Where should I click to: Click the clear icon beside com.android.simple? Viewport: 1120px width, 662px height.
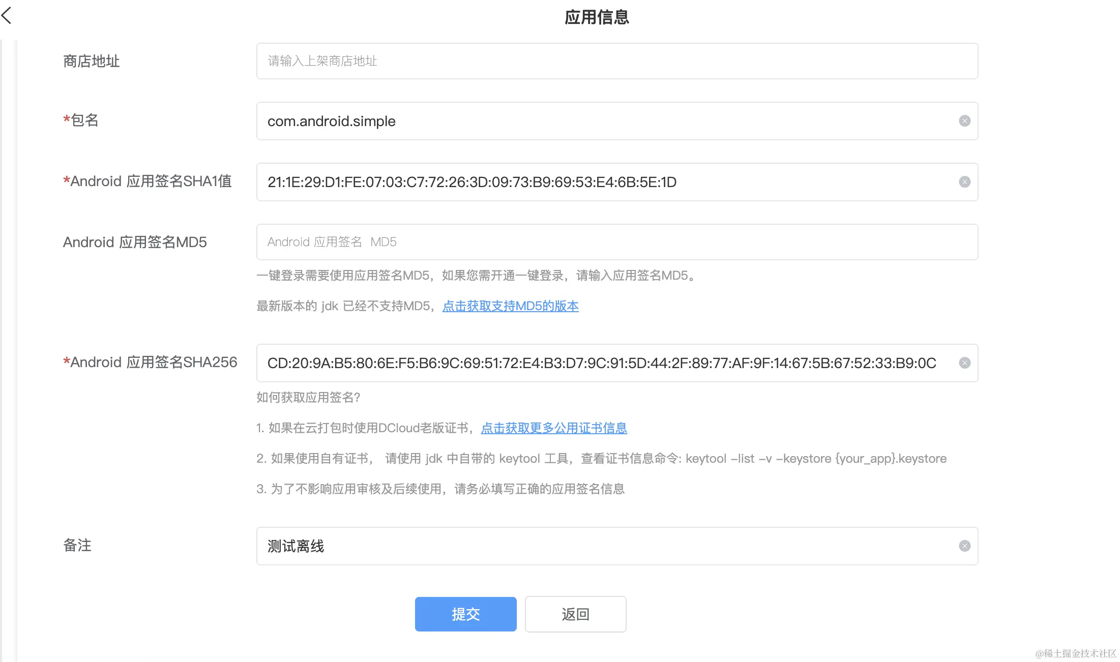tap(964, 121)
